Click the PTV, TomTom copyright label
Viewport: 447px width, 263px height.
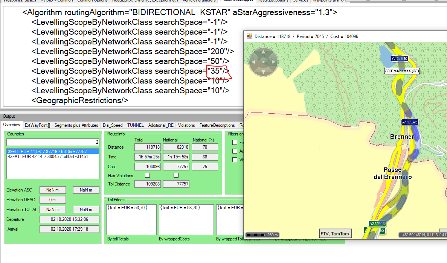point(334,234)
